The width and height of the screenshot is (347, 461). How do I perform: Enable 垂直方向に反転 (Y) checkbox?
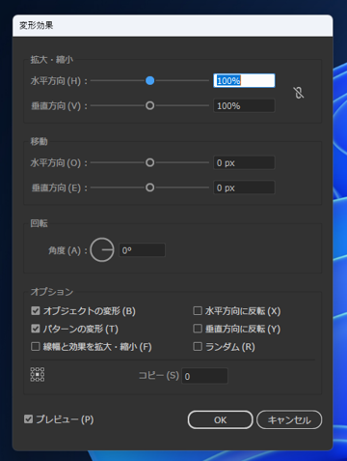[198, 329]
